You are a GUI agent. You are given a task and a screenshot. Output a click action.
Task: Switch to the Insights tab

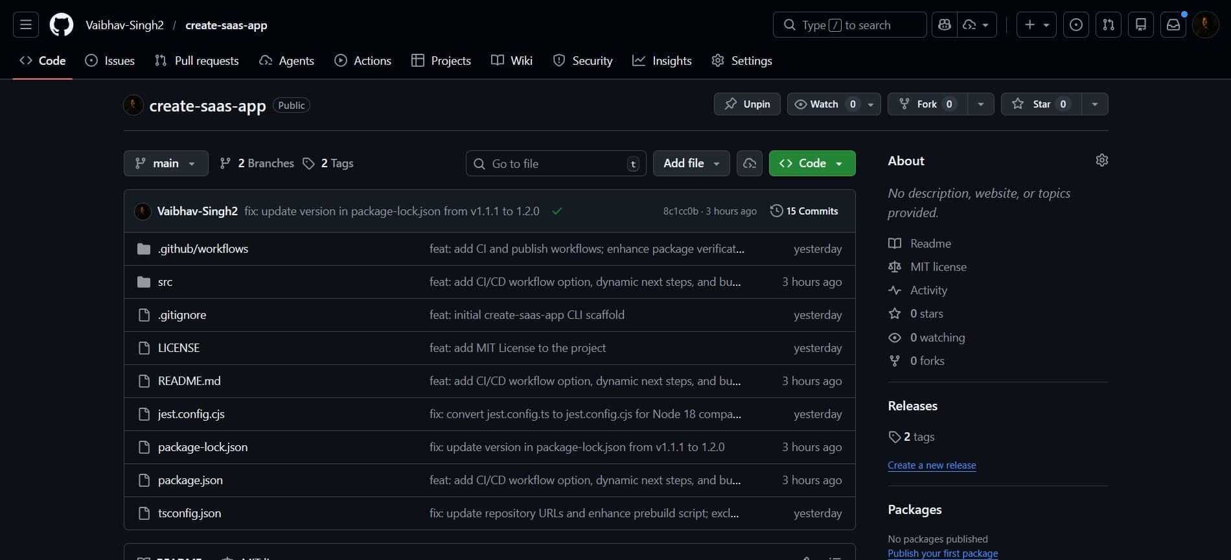coord(662,61)
